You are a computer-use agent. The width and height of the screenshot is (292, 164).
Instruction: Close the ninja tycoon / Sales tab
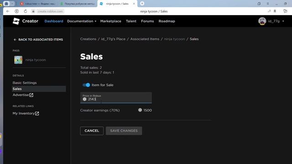[x=134, y=4]
